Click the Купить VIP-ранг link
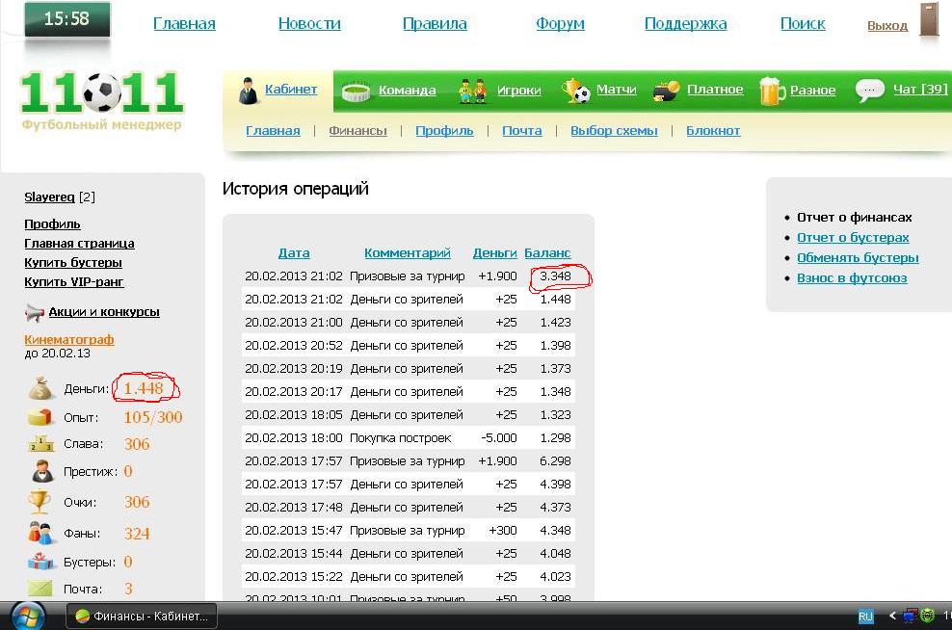The image size is (952, 630). tap(74, 282)
